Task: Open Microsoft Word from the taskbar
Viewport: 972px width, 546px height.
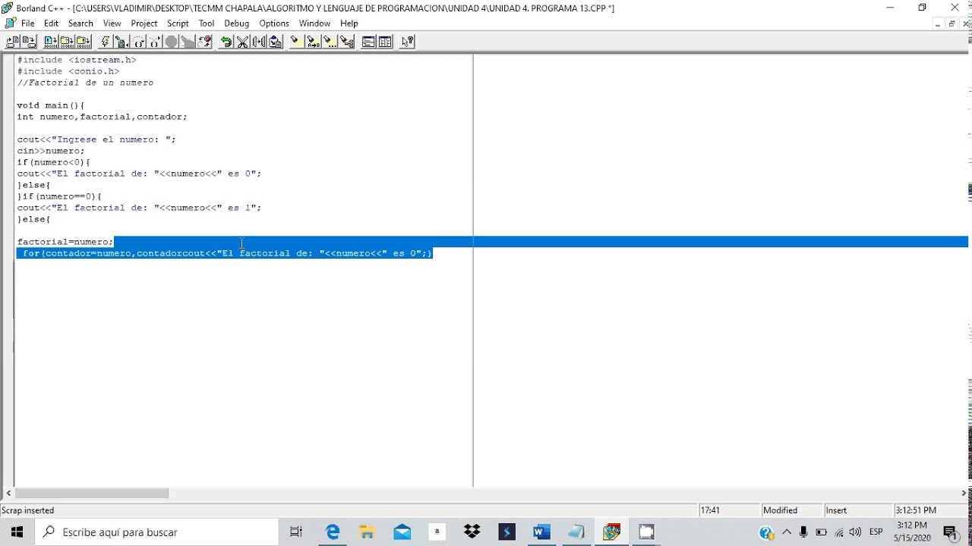Action: coord(541,532)
